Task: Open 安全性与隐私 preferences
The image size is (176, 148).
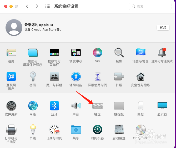Action: click(x=140, y=77)
